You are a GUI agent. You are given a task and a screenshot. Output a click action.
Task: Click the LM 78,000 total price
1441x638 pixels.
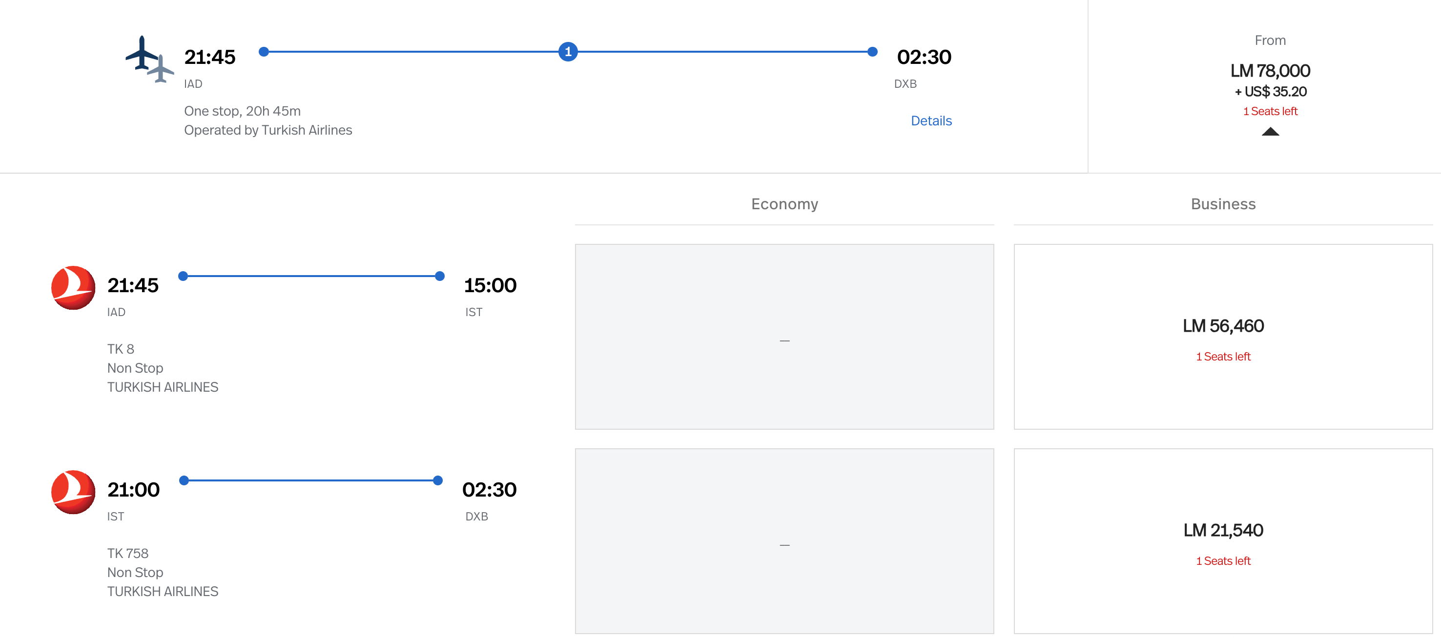coord(1270,71)
